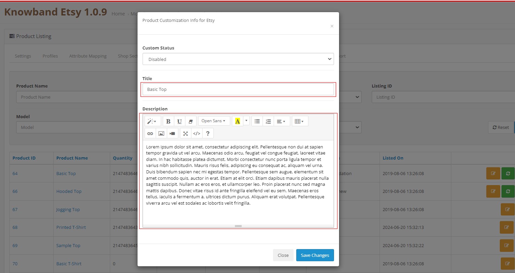The width and height of the screenshot is (515, 273).
Task: Insert an ordered numbered list
Action: 268,121
